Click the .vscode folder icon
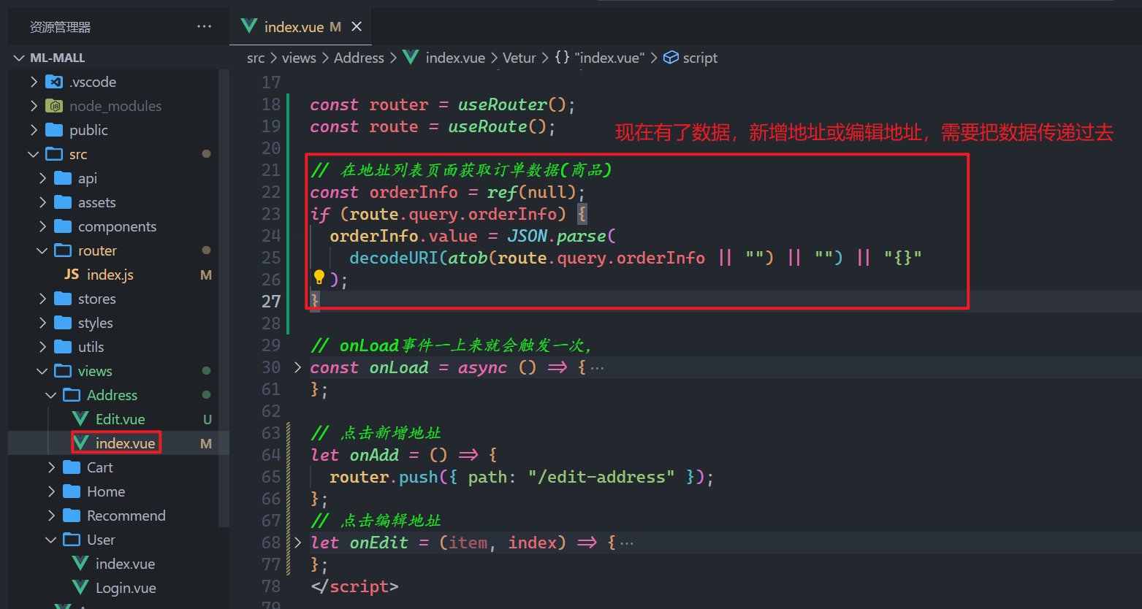 (54, 82)
